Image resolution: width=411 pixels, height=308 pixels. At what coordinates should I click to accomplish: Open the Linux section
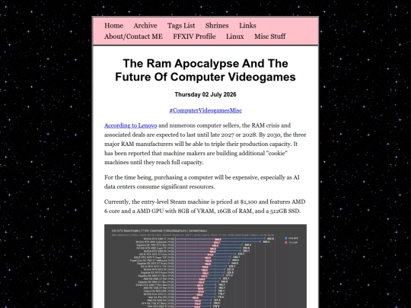(235, 37)
